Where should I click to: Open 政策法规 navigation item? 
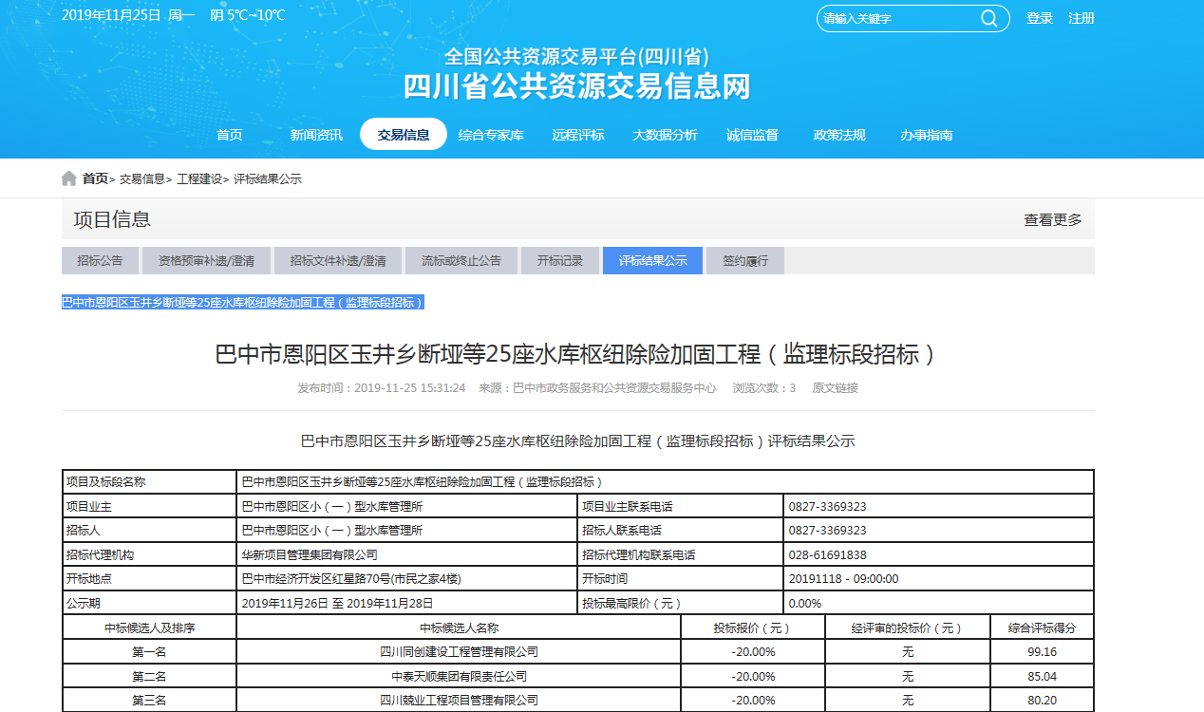coord(839,135)
